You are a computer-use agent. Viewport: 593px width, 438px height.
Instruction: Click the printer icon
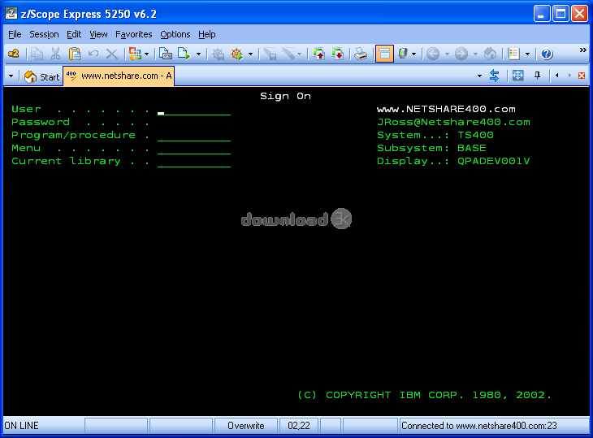point(361,54)
